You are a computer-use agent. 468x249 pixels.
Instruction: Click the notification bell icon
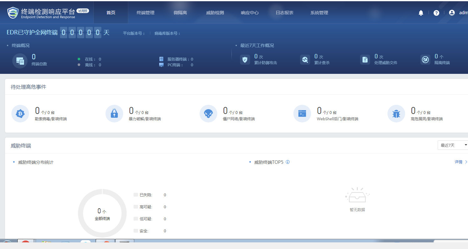pos(421,13)
